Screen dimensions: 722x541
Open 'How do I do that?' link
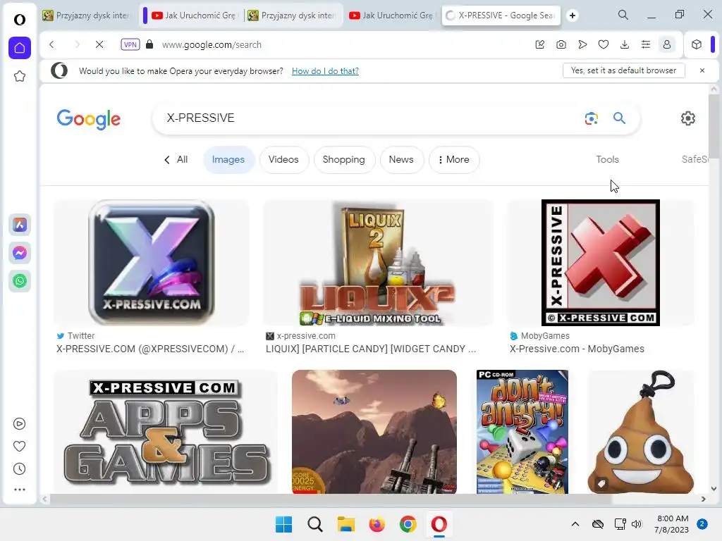[325, 71]
